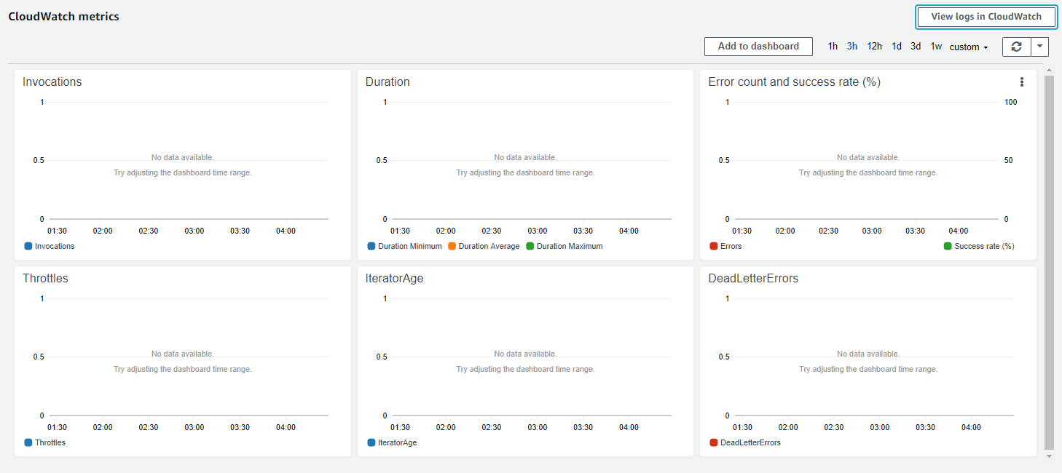This screenshot has height=473, width=1062.
Task: Set time range to 3d
Action: tap(916, 47)
